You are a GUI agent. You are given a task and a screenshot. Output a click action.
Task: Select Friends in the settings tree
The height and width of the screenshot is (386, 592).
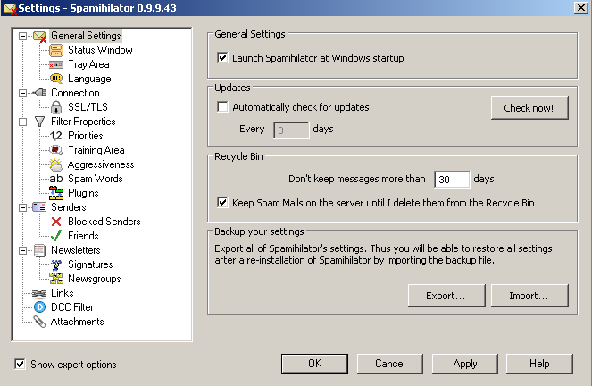coord(83,236)
